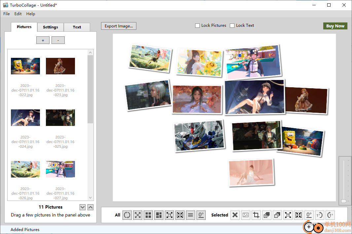The width and height of the screenshot is (352, 234).
Task: Click the Gundam robot photo on canvas
Action: (x=199, y=136)
